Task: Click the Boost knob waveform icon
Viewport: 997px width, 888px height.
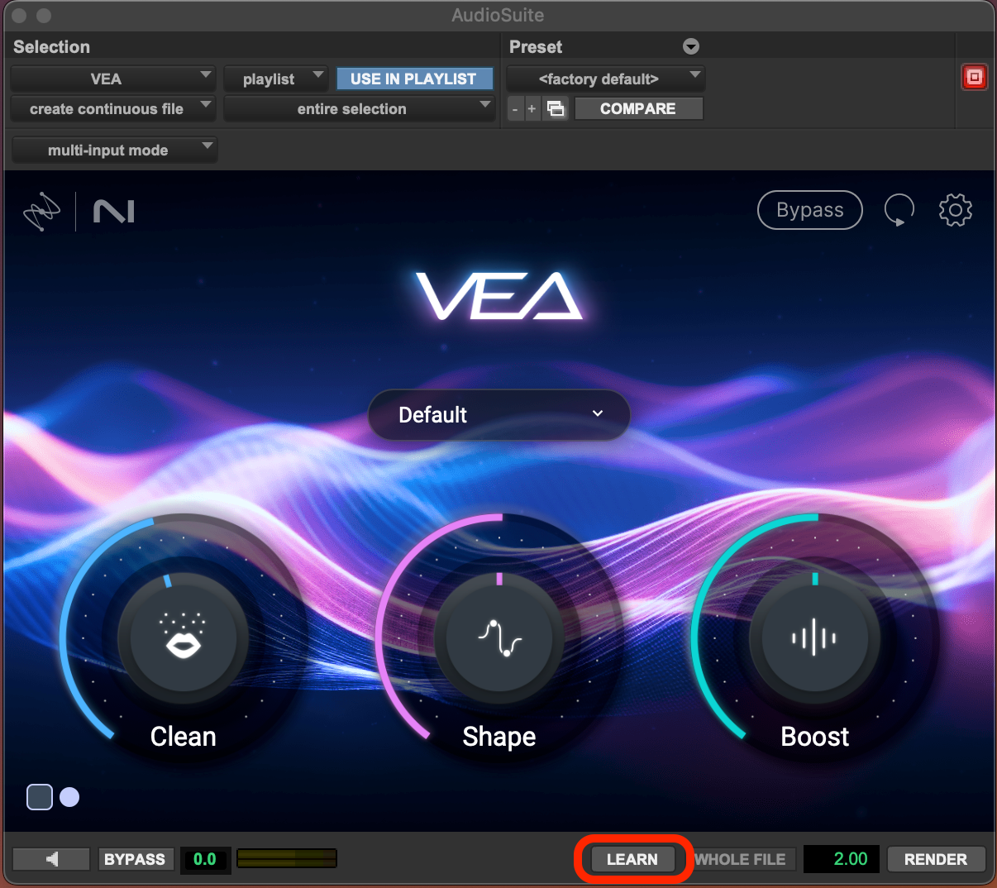Action: (x=814, y=637)
